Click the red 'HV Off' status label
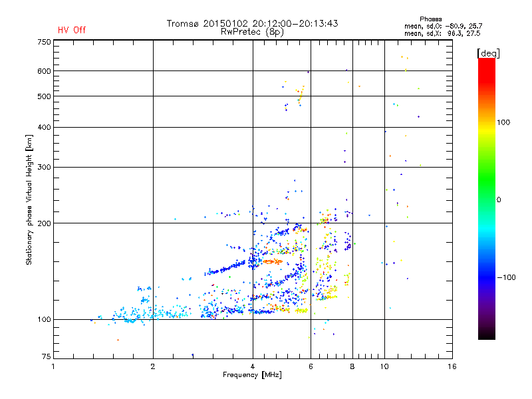Image resolution: width=532 pixels, height=399 pixels. click(72, 30)
